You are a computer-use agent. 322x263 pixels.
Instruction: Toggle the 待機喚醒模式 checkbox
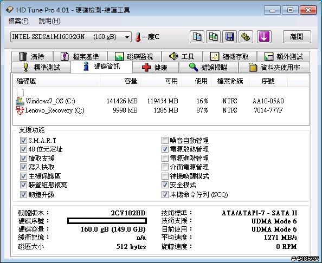coord(165,176)
